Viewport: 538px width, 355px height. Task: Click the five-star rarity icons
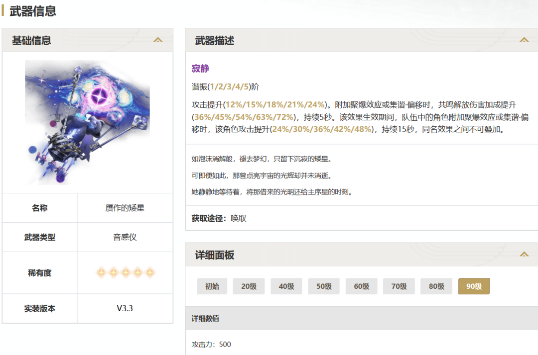tap(125, 272)
